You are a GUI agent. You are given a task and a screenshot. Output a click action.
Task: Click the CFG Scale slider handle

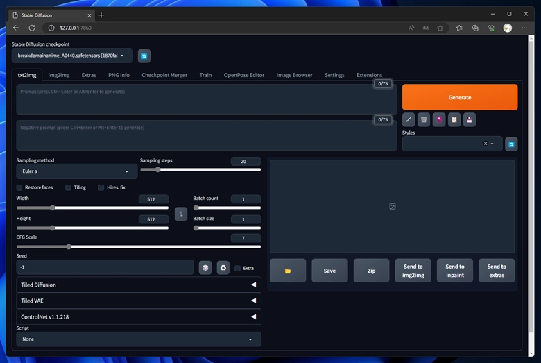pyautogui.click(x=69, y=246)
